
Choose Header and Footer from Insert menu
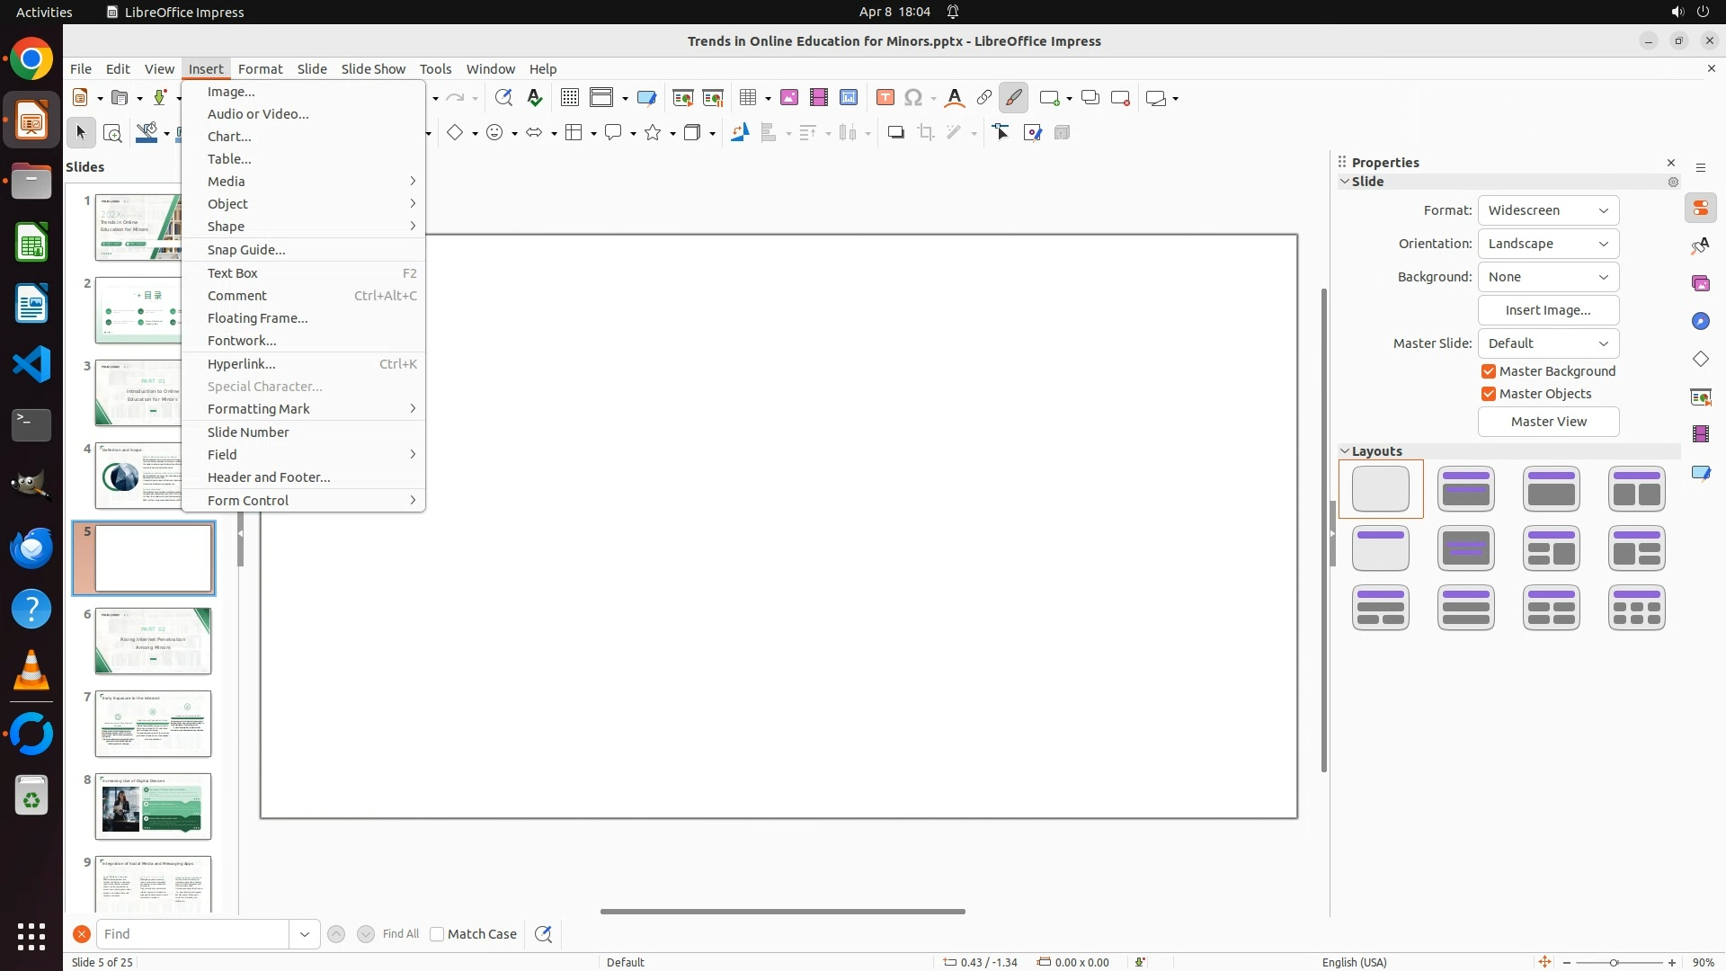pyautogui.click(x=269, y=477)
